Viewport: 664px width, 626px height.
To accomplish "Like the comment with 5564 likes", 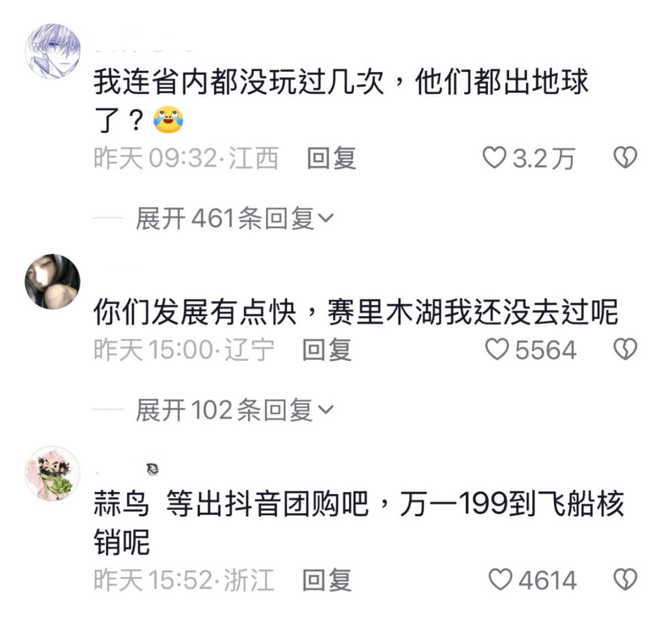I will 496,350.
